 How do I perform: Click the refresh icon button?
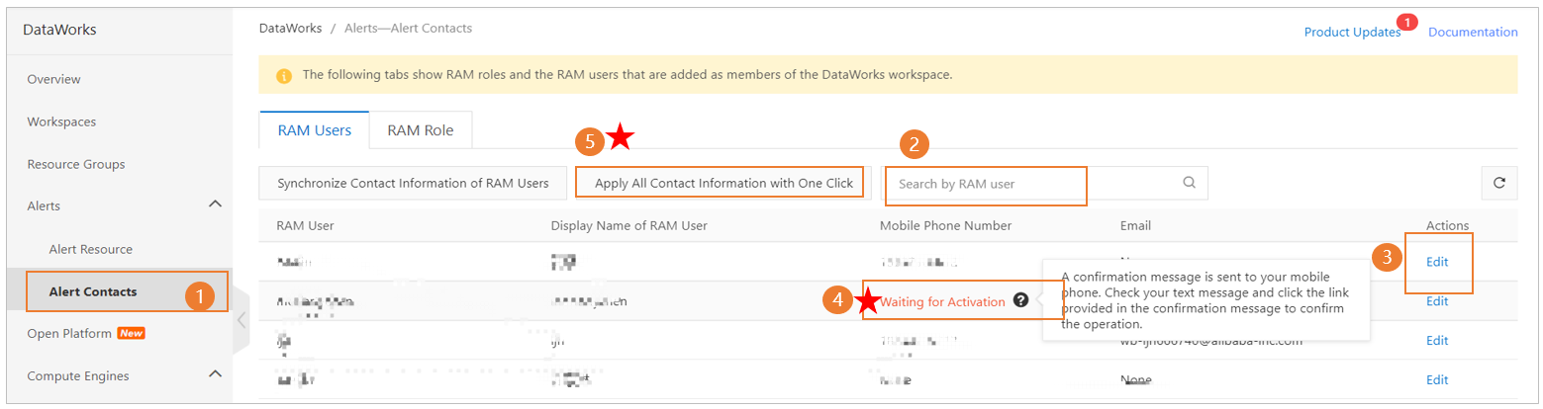pyautogui.click(x=1498, y=183)
